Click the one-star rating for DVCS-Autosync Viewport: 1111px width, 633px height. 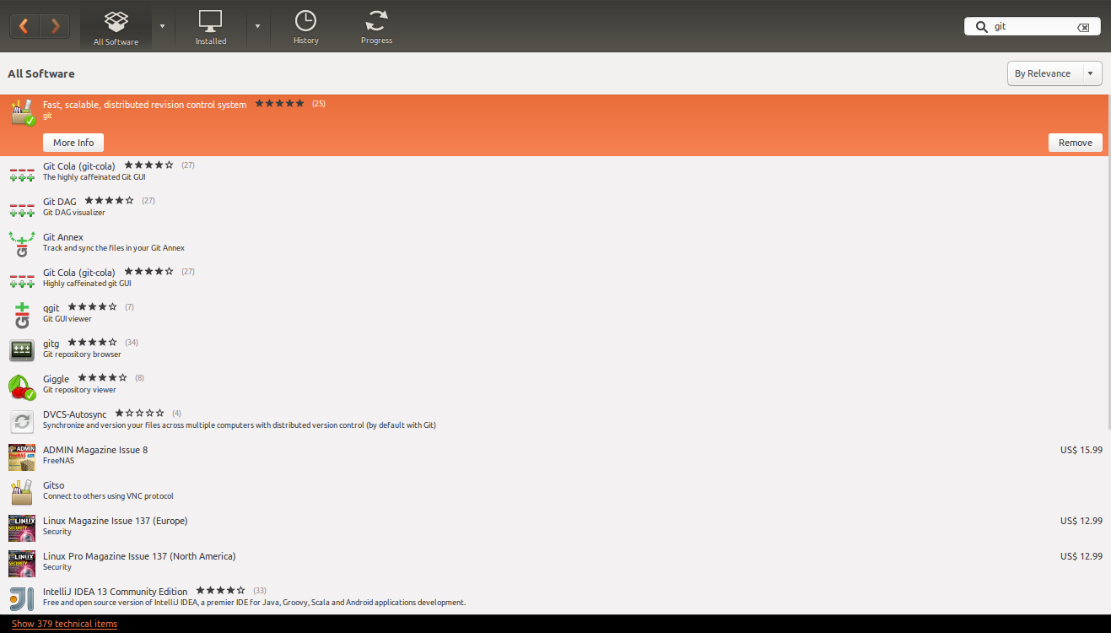pyautogui.click(x=139, y=414)
